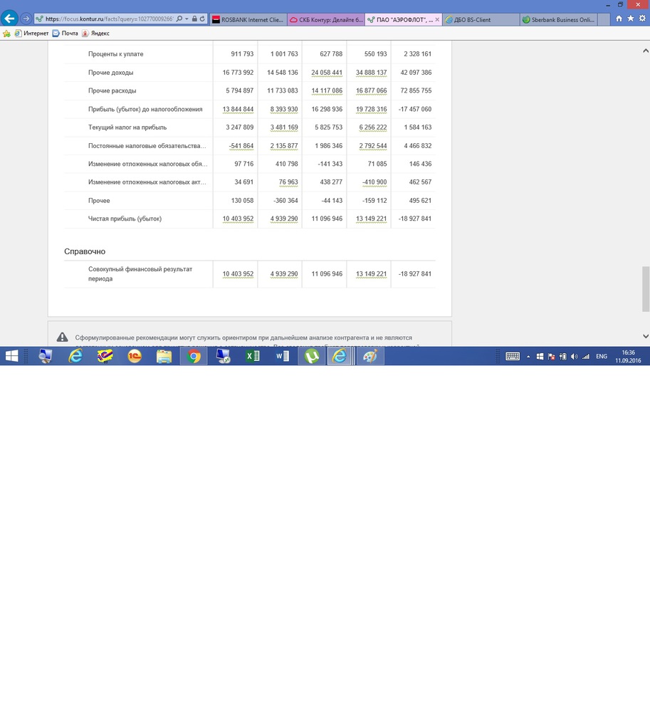
Task: Click the network signal icon in system tray
Action: coord(586,357)
